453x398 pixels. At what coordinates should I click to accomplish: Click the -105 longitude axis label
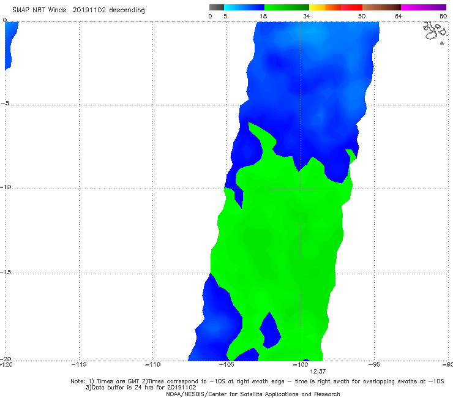coord(226,364)
